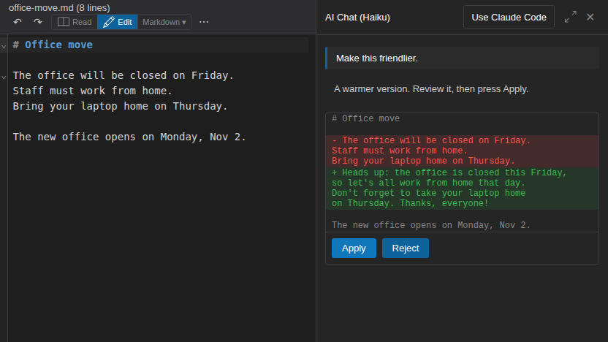Click editor line 'The new office opens on Monday, Nov 2.'
This screenshot has height=342, width=608.
129,137
